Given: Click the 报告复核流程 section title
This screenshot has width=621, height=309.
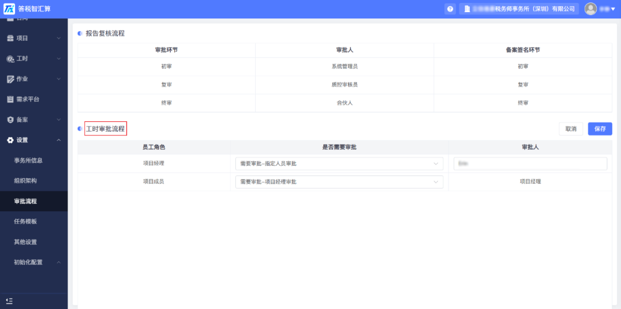Looking at the screenshot, I should (105, 34).
